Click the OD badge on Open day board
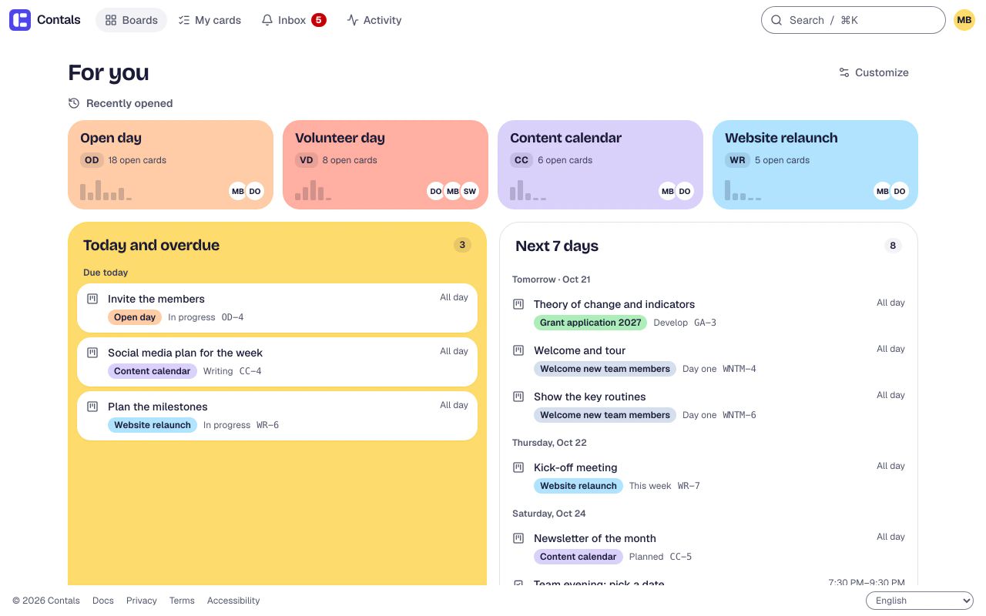This screenshot has height=616, width=986. (x=92, y=160)
